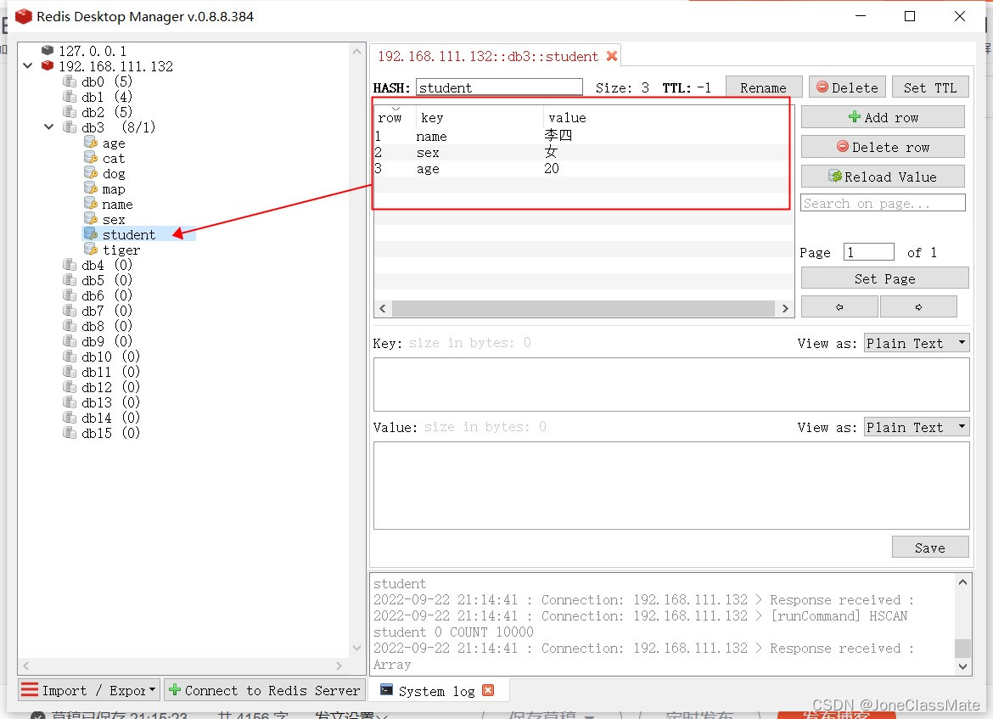The image size is (993, 719).
Task: Click the key icon beside cat
Action: [x=91, y=158]
